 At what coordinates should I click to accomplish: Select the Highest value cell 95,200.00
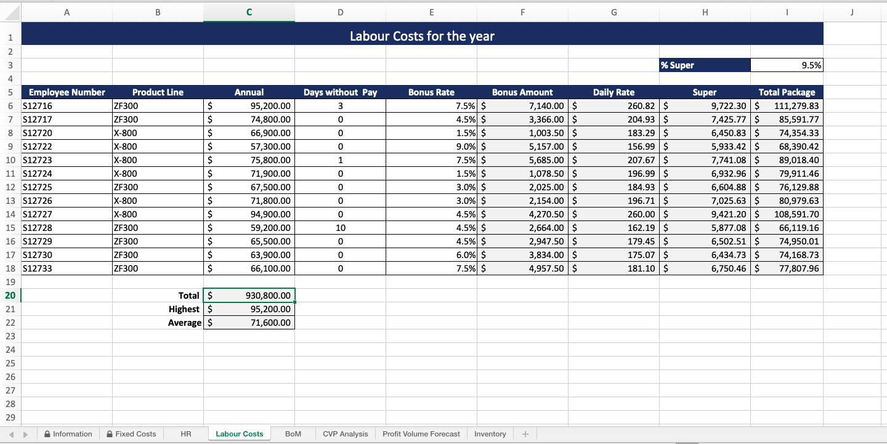coord(249,309)
